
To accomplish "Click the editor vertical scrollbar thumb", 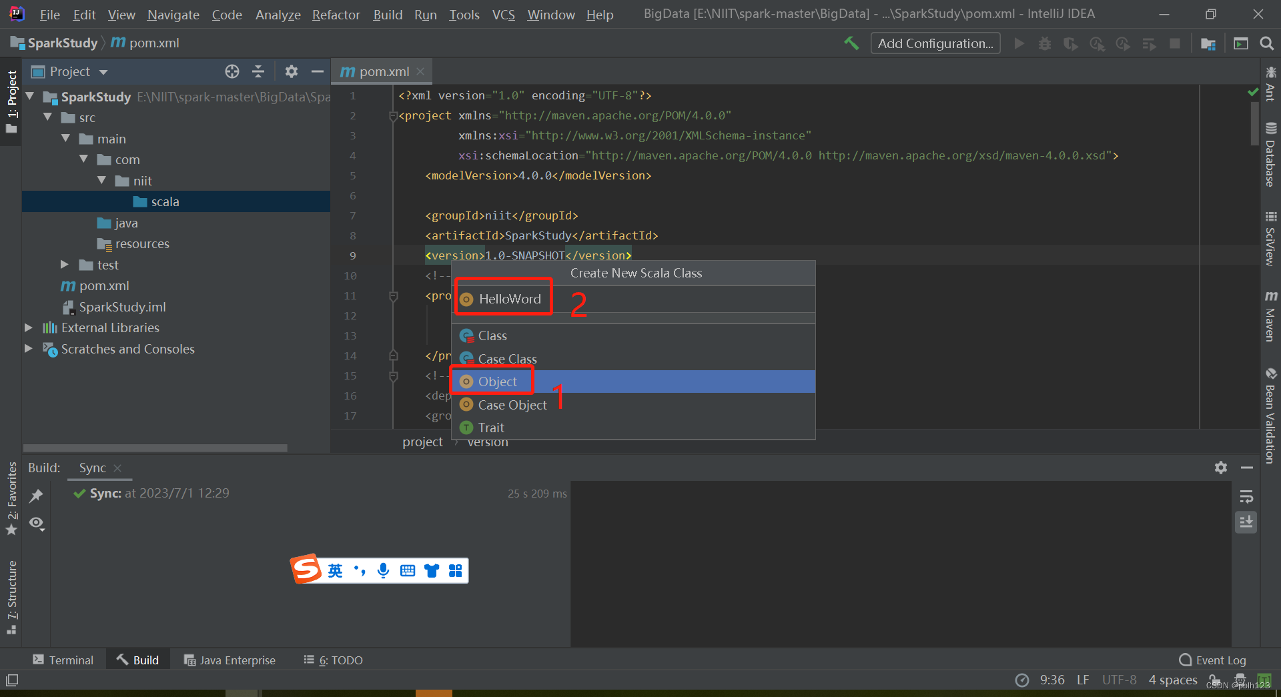I will click(1254, 124).
